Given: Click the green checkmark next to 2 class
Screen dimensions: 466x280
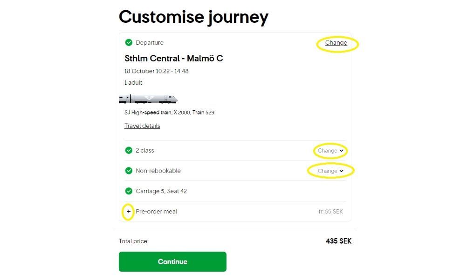Looking at the screenshot, I should click(x=129, y=150).
